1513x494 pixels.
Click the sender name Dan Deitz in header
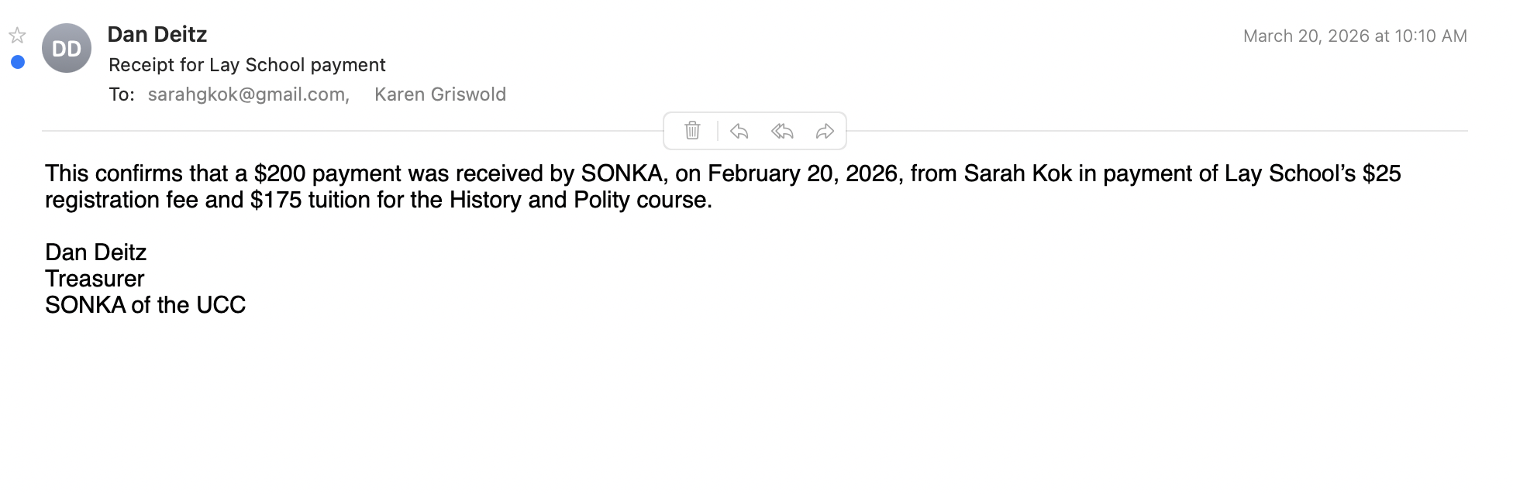157,34
